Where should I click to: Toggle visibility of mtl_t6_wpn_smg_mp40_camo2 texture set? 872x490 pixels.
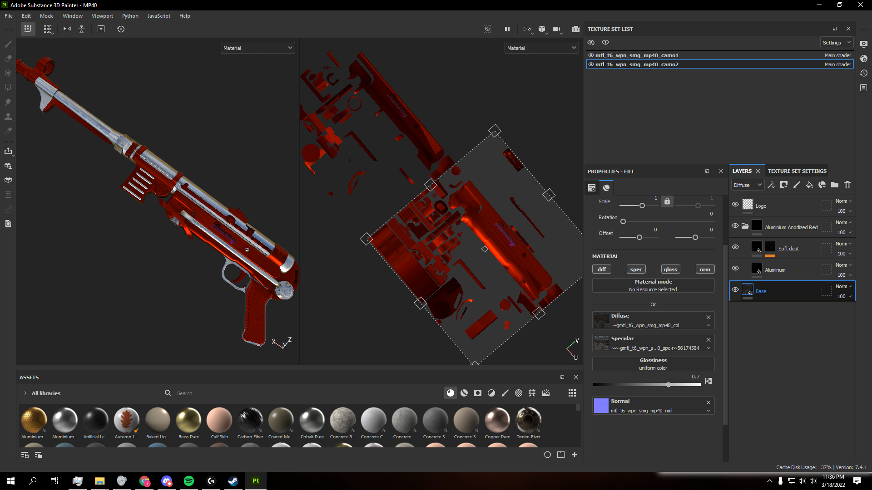tap(591, 64)
